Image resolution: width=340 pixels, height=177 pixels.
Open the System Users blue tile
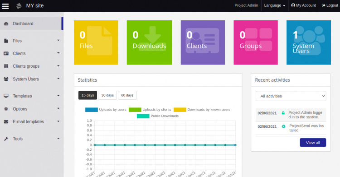click(x=309, y=42)
